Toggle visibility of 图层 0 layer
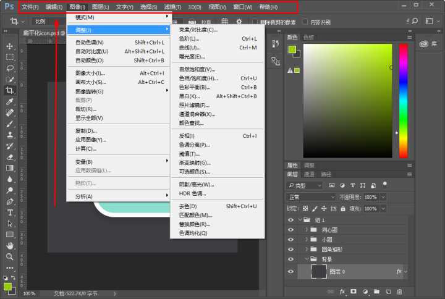445x299 pixels. pyautogui.click(x=290, y=271)
